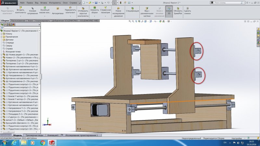Open the Инструменты menu

55,2
